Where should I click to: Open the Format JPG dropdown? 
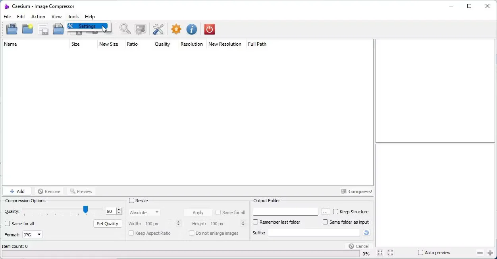click(33, 235)
